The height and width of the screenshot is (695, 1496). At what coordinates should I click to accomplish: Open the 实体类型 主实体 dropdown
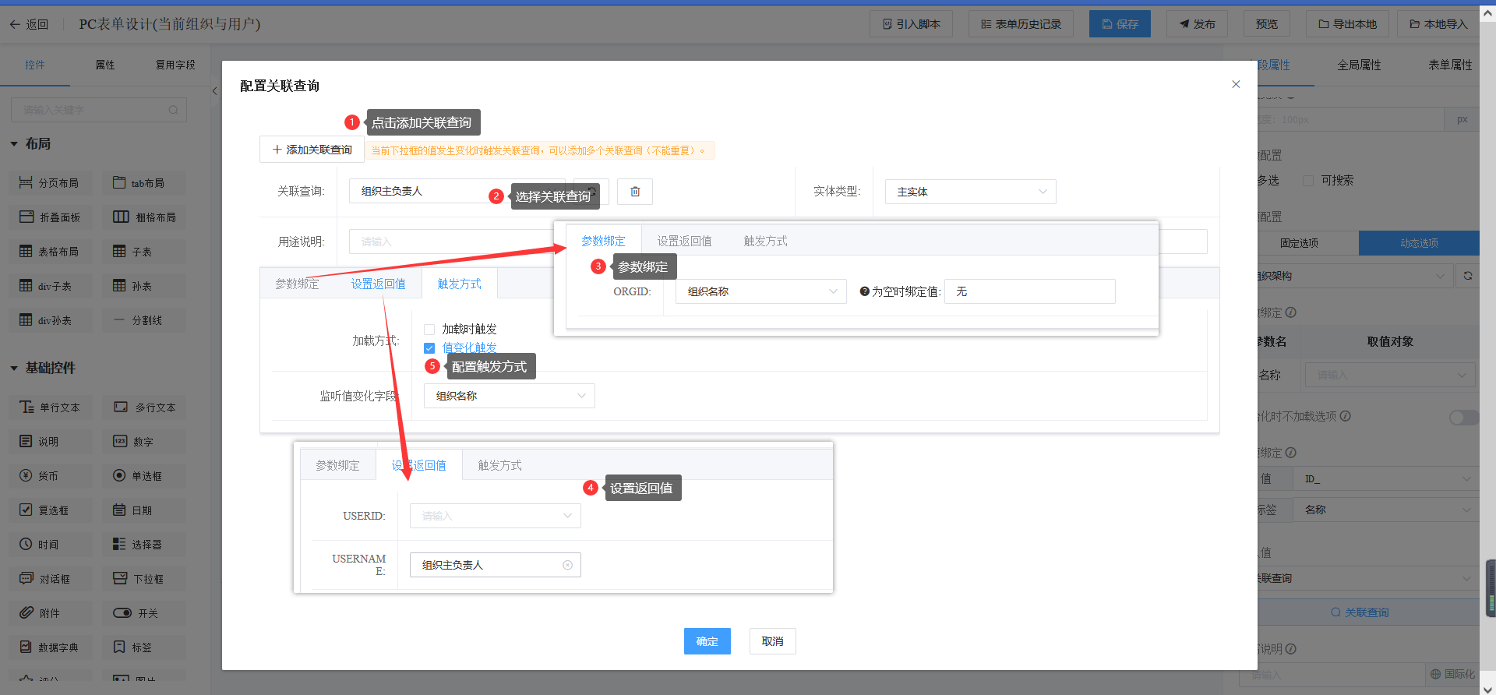[970, 192]
